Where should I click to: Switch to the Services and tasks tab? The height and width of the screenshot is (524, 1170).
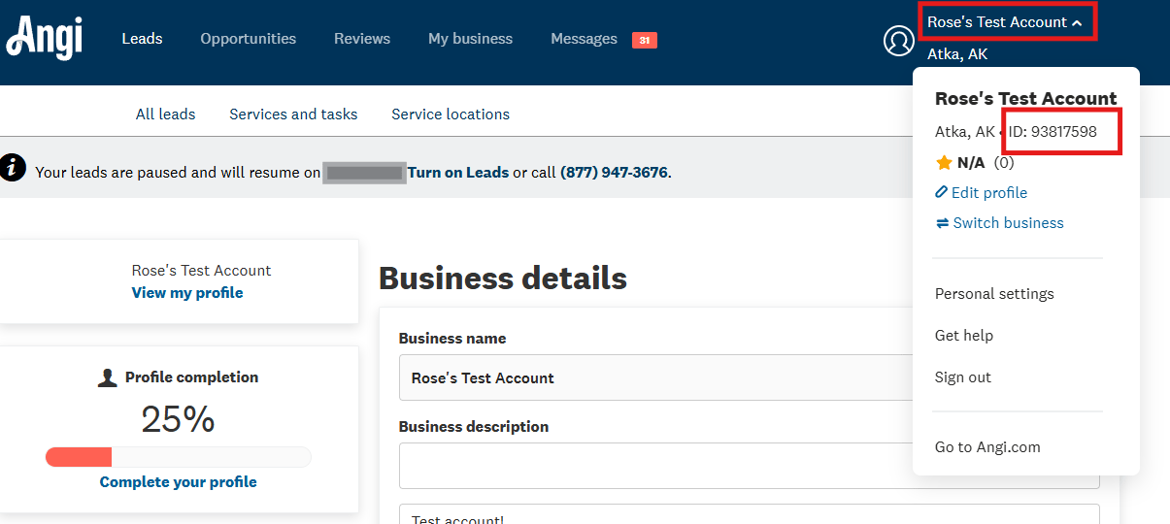(293, 115)
